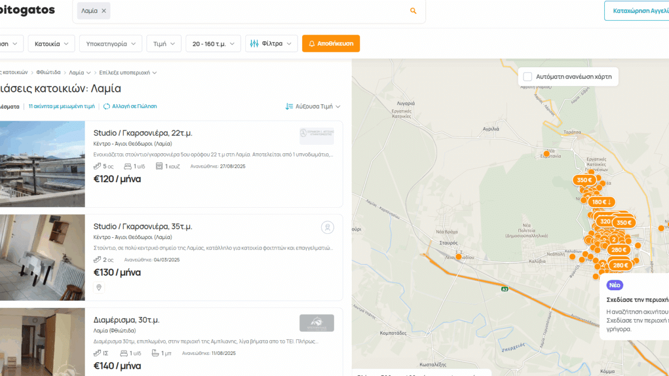This screenshot has width=669, height=376.
Task: Click the Αποθήκευση save search button
Action: pos(331,43)
